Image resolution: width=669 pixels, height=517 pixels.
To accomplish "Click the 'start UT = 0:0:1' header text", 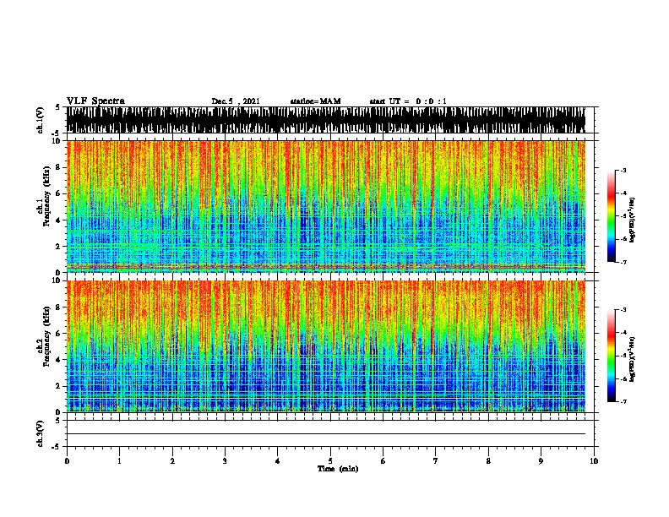I will click(x=408, y=101).
